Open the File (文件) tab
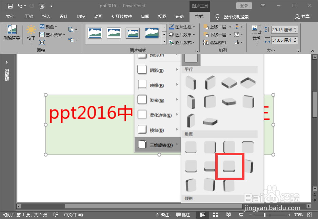318x219 pixels. click(10, 17)
